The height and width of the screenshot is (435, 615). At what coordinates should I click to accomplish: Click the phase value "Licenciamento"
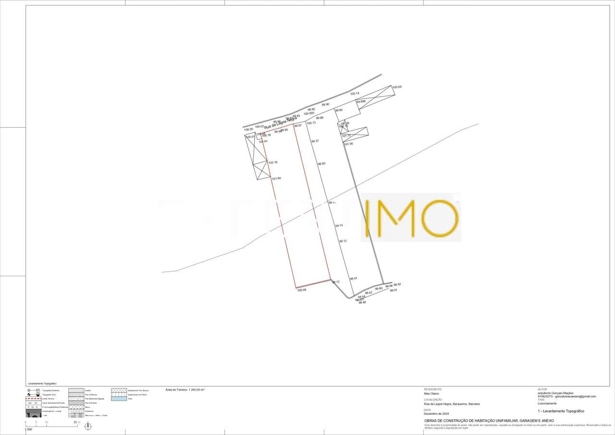point(547,403)
